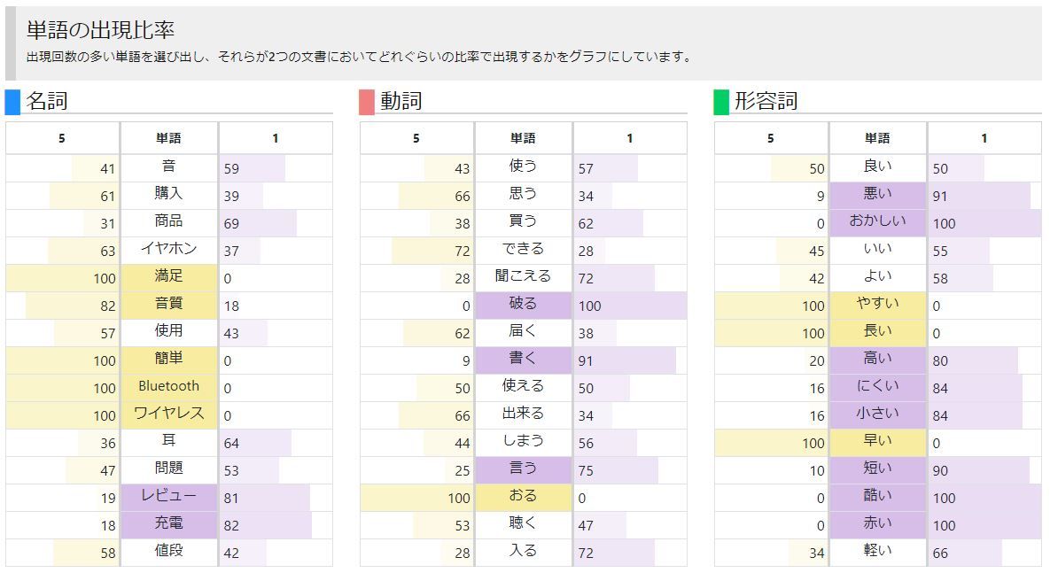Image resolution: width=1050 pixels, height=573 pixels.
Task: Click the 単語の出現比率 page title
Action: click(x=100, y=31)
